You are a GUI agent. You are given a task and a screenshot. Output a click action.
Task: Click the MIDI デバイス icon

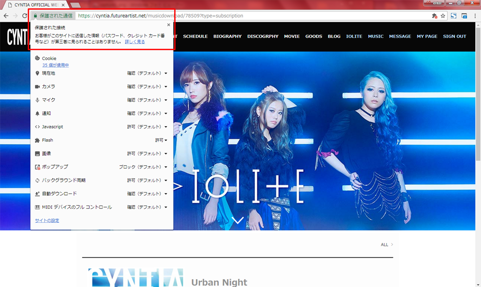(x=38, y=207)
